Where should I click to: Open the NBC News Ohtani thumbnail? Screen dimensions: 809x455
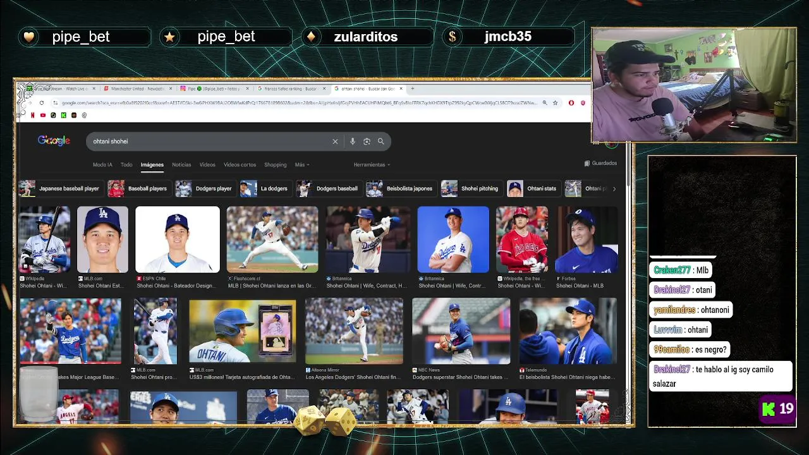461,331
